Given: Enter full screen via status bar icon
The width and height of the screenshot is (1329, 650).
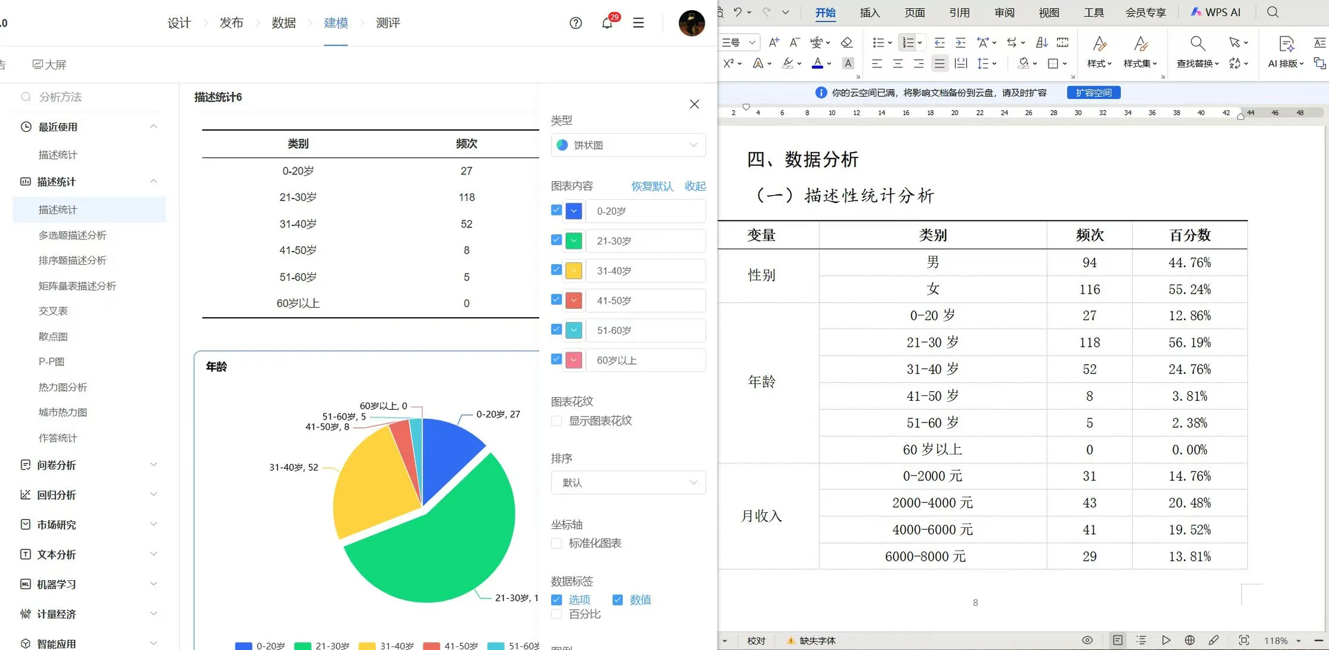Looking at the screenshot, I should (x=1244, y=640).
